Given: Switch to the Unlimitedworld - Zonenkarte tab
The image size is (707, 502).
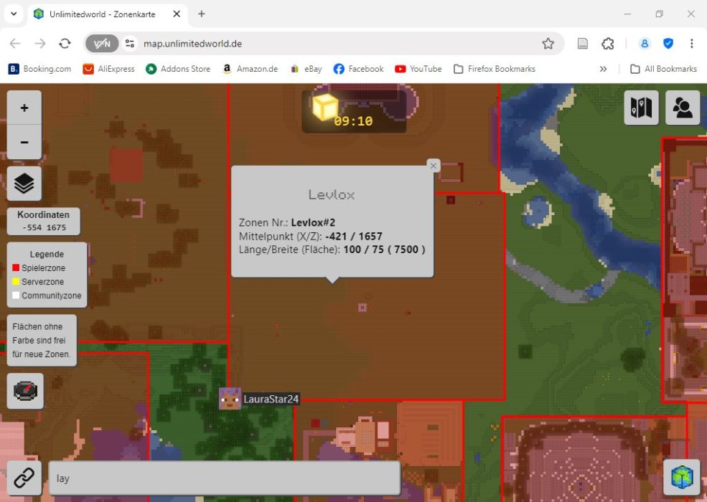Looking at the screenshot, I should 108,14.
